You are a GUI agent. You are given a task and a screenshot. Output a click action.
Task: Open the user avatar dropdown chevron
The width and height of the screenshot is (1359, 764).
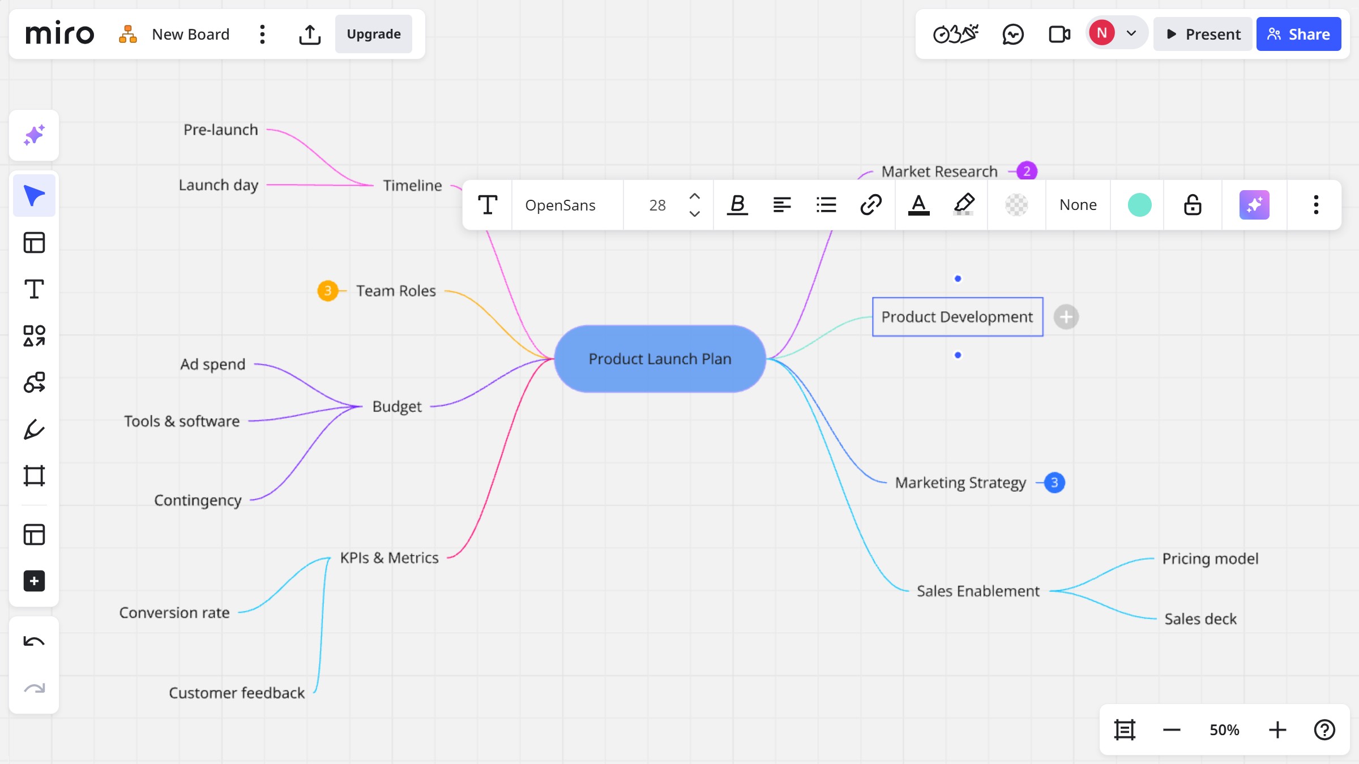[x=1131, y=33]
